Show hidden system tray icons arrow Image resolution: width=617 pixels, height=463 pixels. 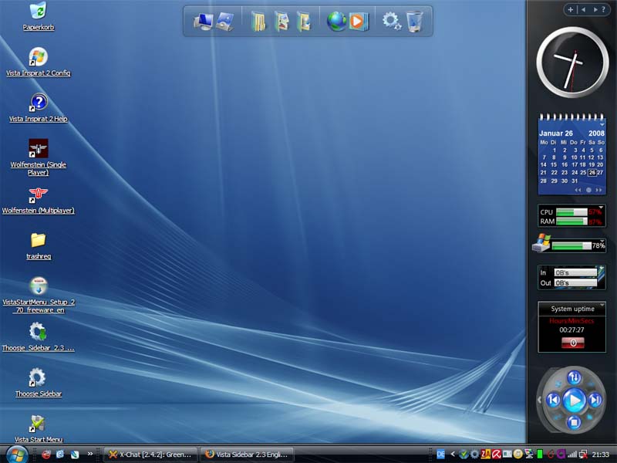tap(453, 454)
